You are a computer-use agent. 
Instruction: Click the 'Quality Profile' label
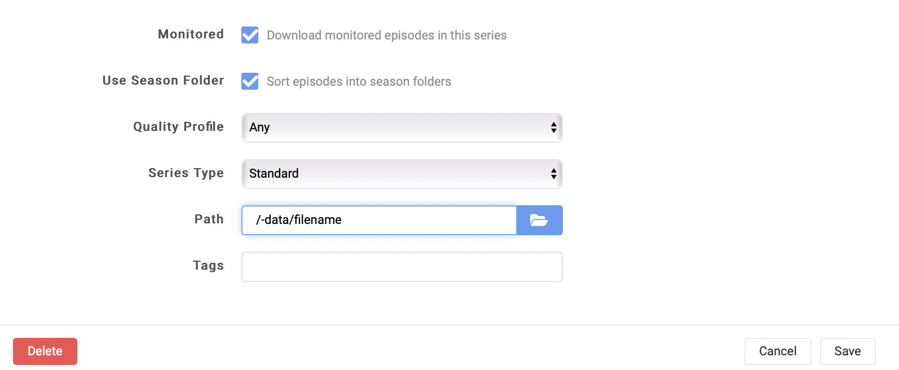pyautogui.click(x=178, y=126)
